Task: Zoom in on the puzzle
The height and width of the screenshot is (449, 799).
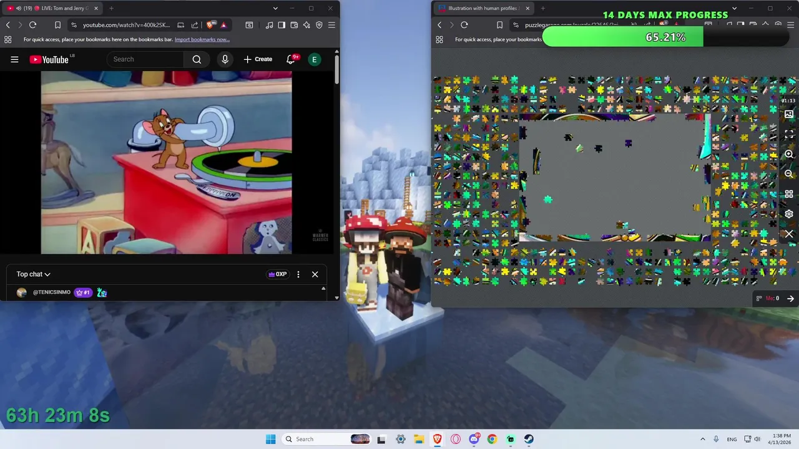Action: (x=789, y=154)
